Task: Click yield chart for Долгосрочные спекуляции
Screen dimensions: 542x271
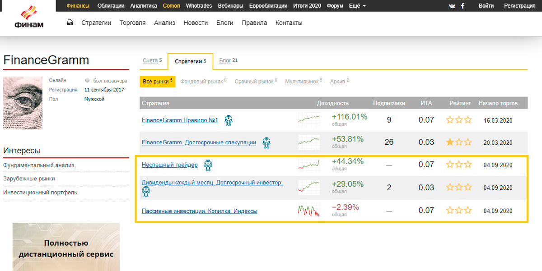Action: click(x=309, y=142)
